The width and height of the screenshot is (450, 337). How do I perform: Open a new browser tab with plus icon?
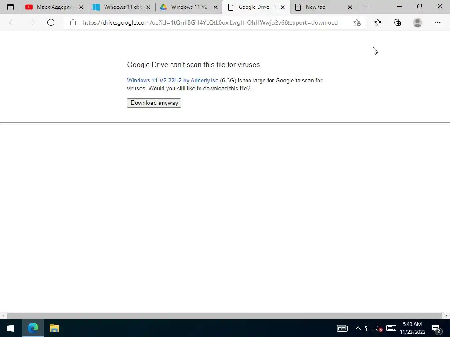coord(365,7)
